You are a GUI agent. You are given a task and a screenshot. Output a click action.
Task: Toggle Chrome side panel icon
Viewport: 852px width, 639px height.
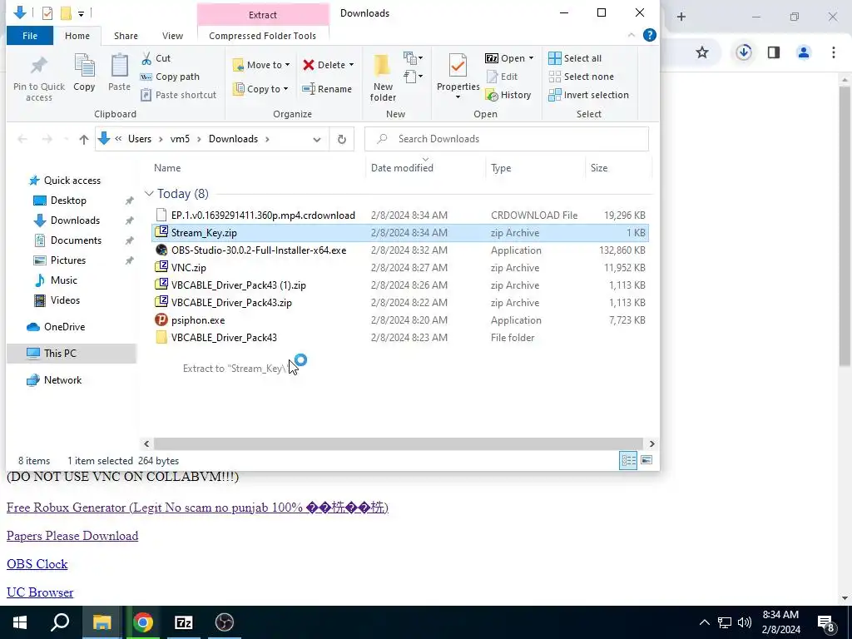point(774,52)
